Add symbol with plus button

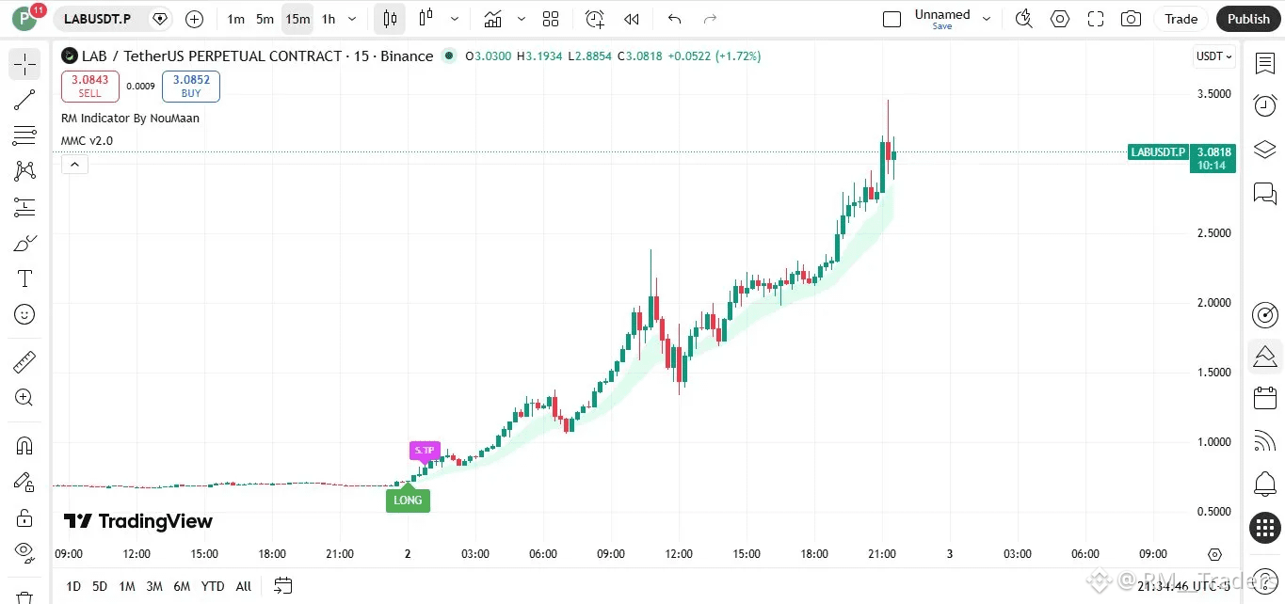[x=194, y=19]
